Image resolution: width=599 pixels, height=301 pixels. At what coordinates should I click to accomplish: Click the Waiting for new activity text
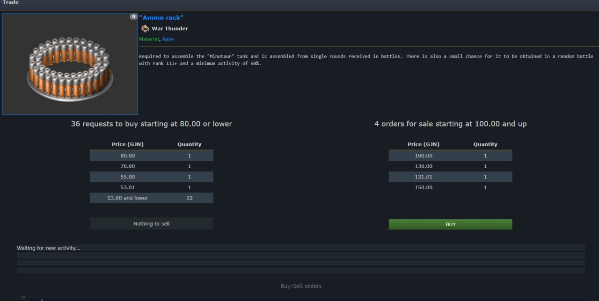click(x=49, y=248)
